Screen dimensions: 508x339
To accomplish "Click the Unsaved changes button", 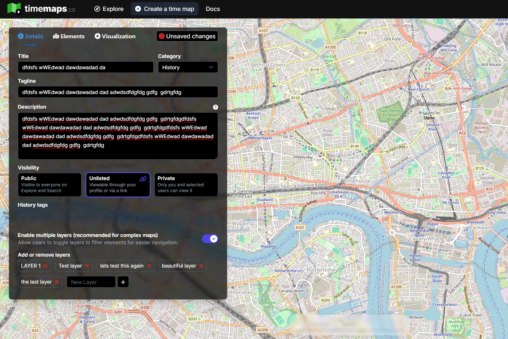I will [187, 36].
